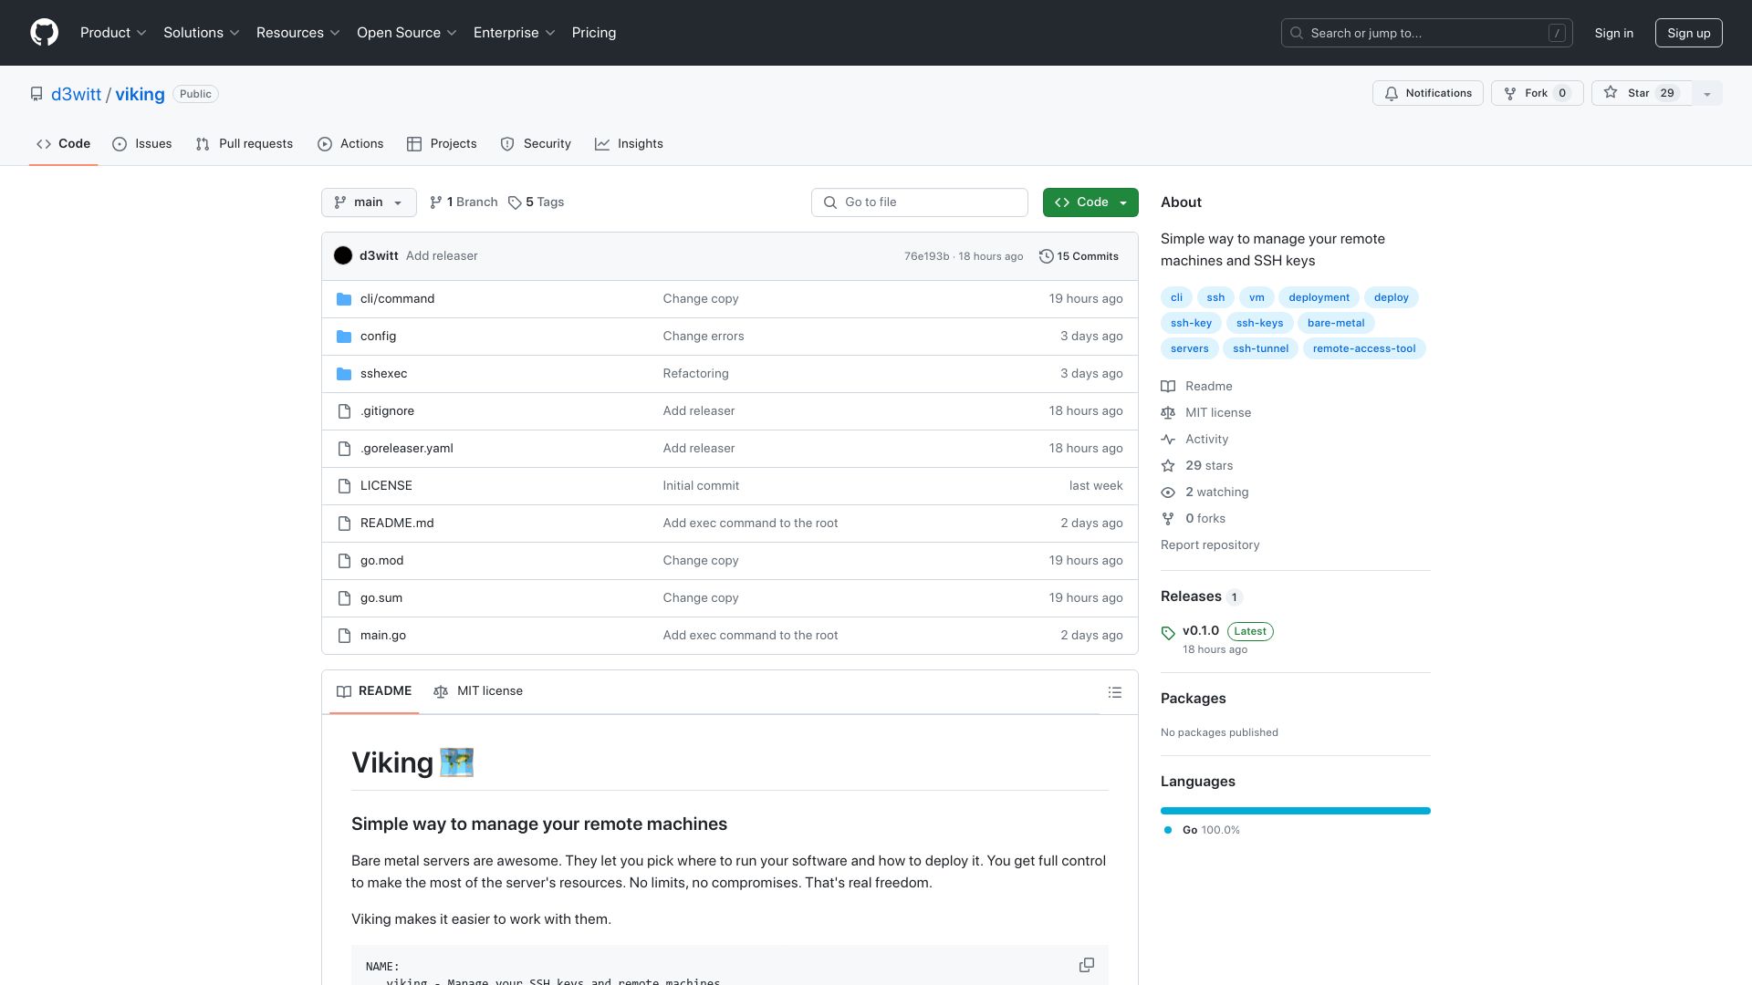Click the Sign in link

[1614, 33]
